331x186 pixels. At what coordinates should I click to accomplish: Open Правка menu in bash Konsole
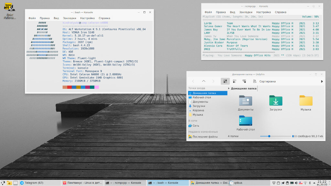pyautogui.click(x=45, y=18)
